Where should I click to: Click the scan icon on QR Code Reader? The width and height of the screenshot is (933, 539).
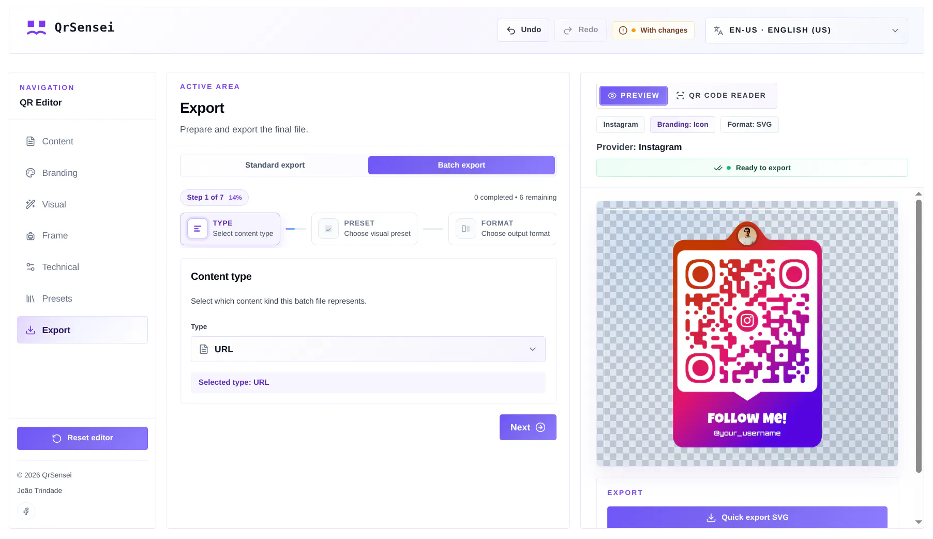click(x=681, y=96)
